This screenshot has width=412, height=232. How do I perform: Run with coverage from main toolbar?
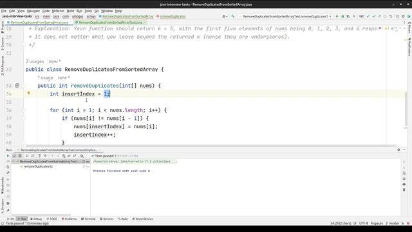pos(348,16)
